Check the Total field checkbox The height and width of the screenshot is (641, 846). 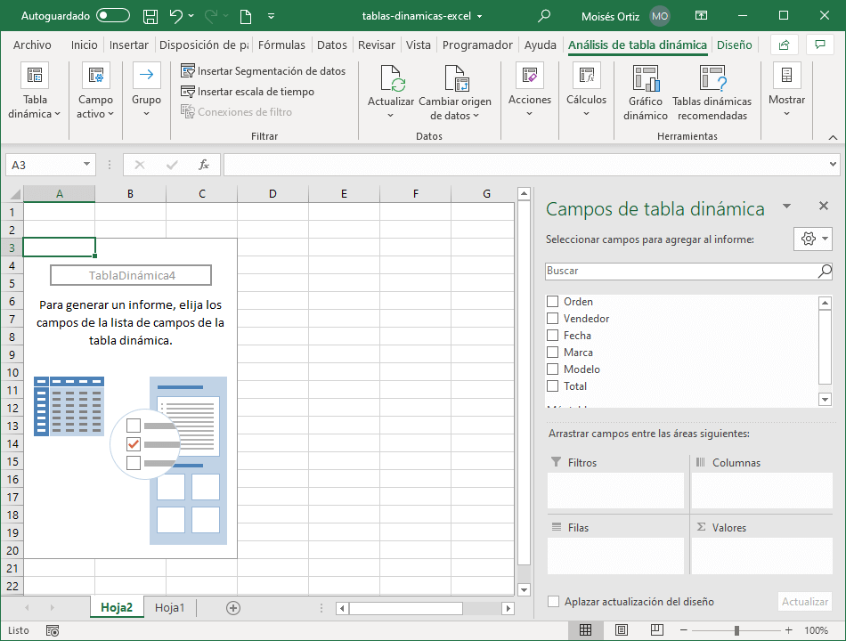[x=552, y=385]
